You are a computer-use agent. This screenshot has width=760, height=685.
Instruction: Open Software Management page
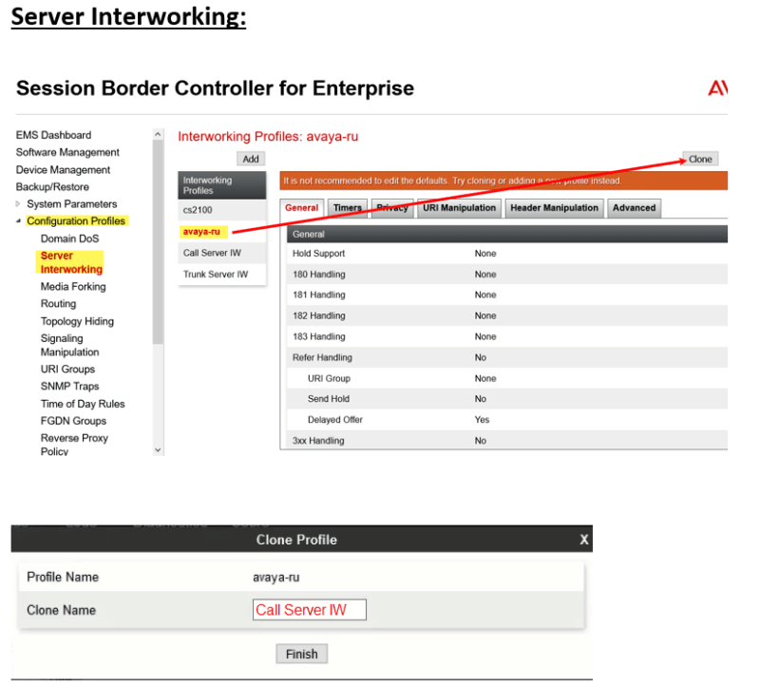pyautogui.click(x=67, y=152)
